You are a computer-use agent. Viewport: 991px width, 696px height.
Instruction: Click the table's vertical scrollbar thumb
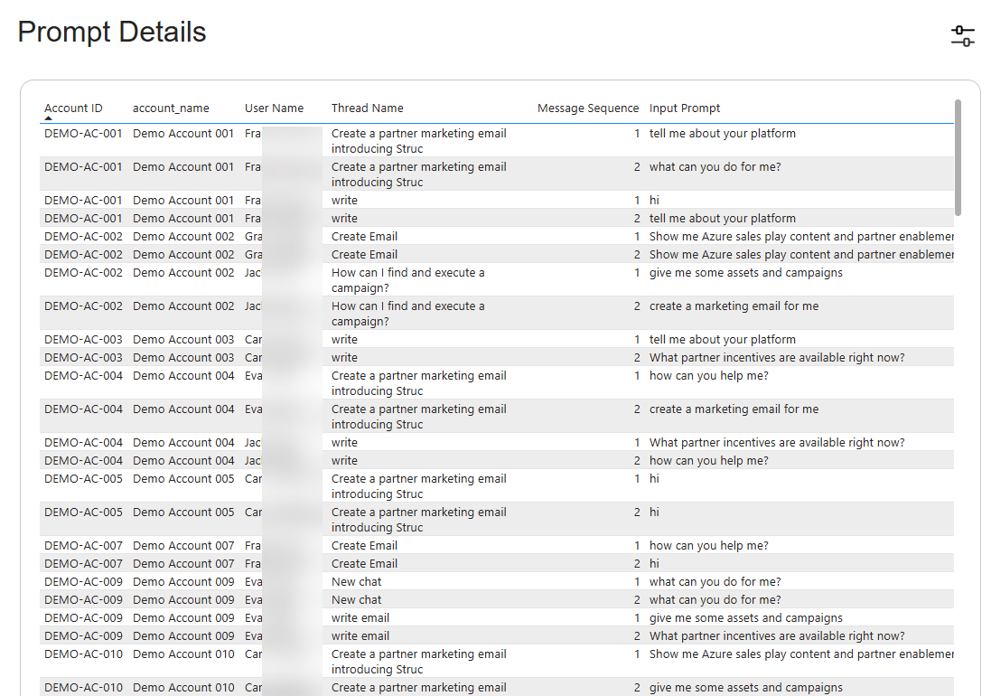(x=958, y=157)
